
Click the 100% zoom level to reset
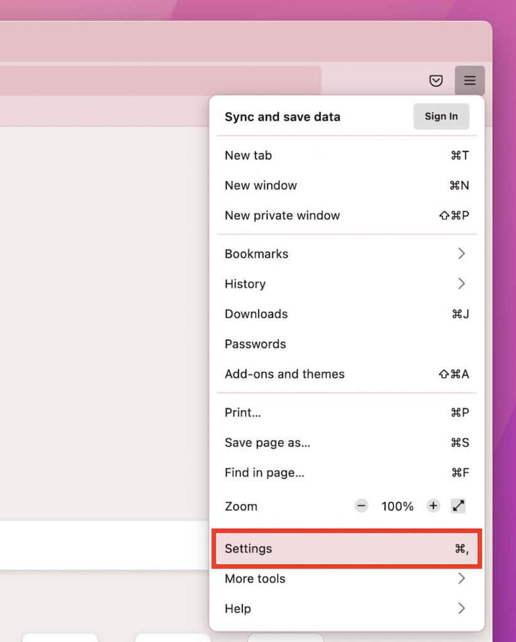(397, 506)
